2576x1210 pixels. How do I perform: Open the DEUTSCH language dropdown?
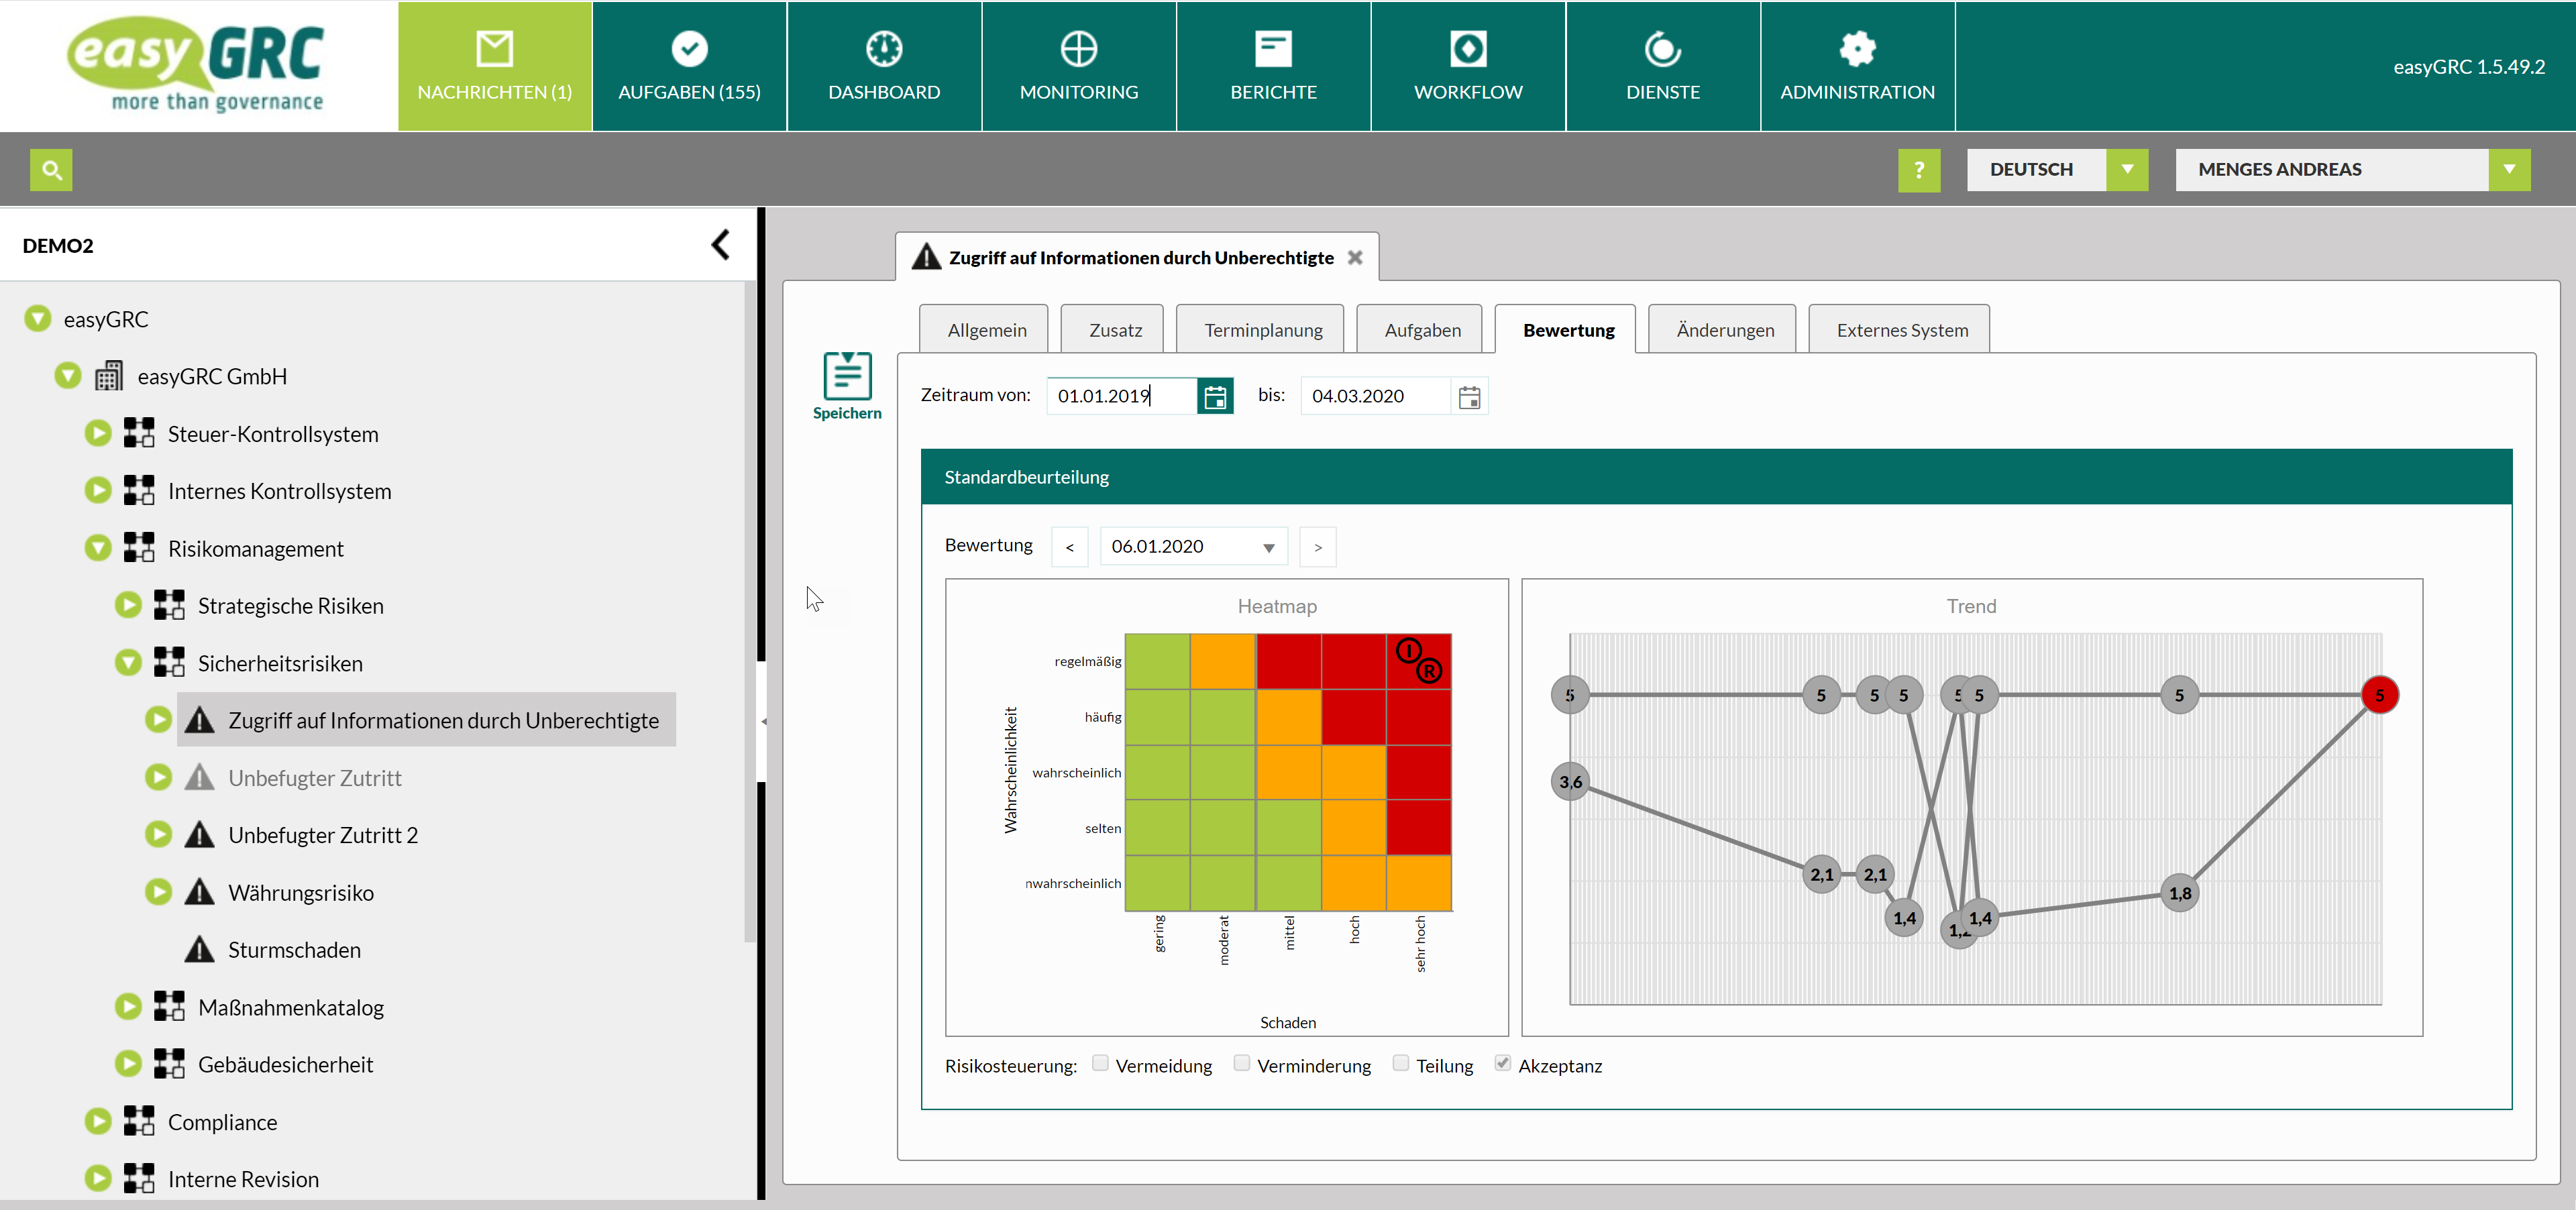tap(2127, 170)
